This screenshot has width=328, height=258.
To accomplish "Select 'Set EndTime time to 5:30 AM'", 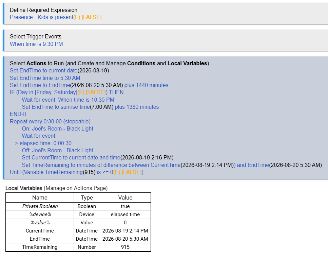I will pyautogui.click(x=45, y=78).
